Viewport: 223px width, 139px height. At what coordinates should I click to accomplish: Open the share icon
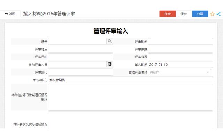pyautogui.click(x=218, y=14)
